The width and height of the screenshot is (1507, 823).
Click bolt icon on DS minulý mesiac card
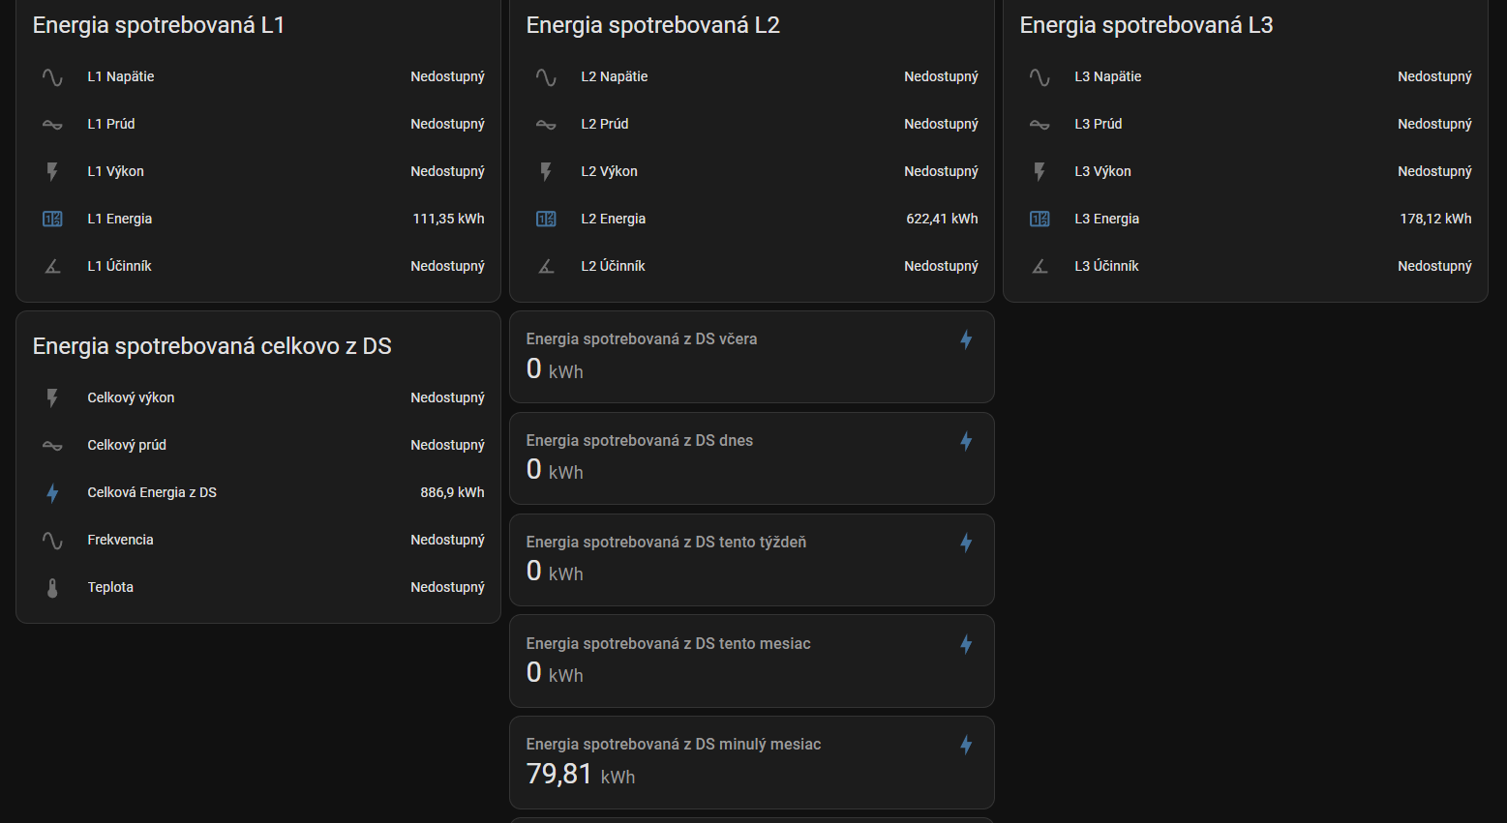966,745
